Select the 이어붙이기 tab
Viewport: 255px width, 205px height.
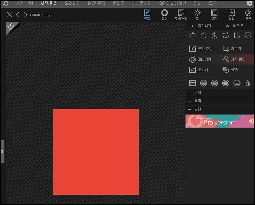tap(141, 3)
